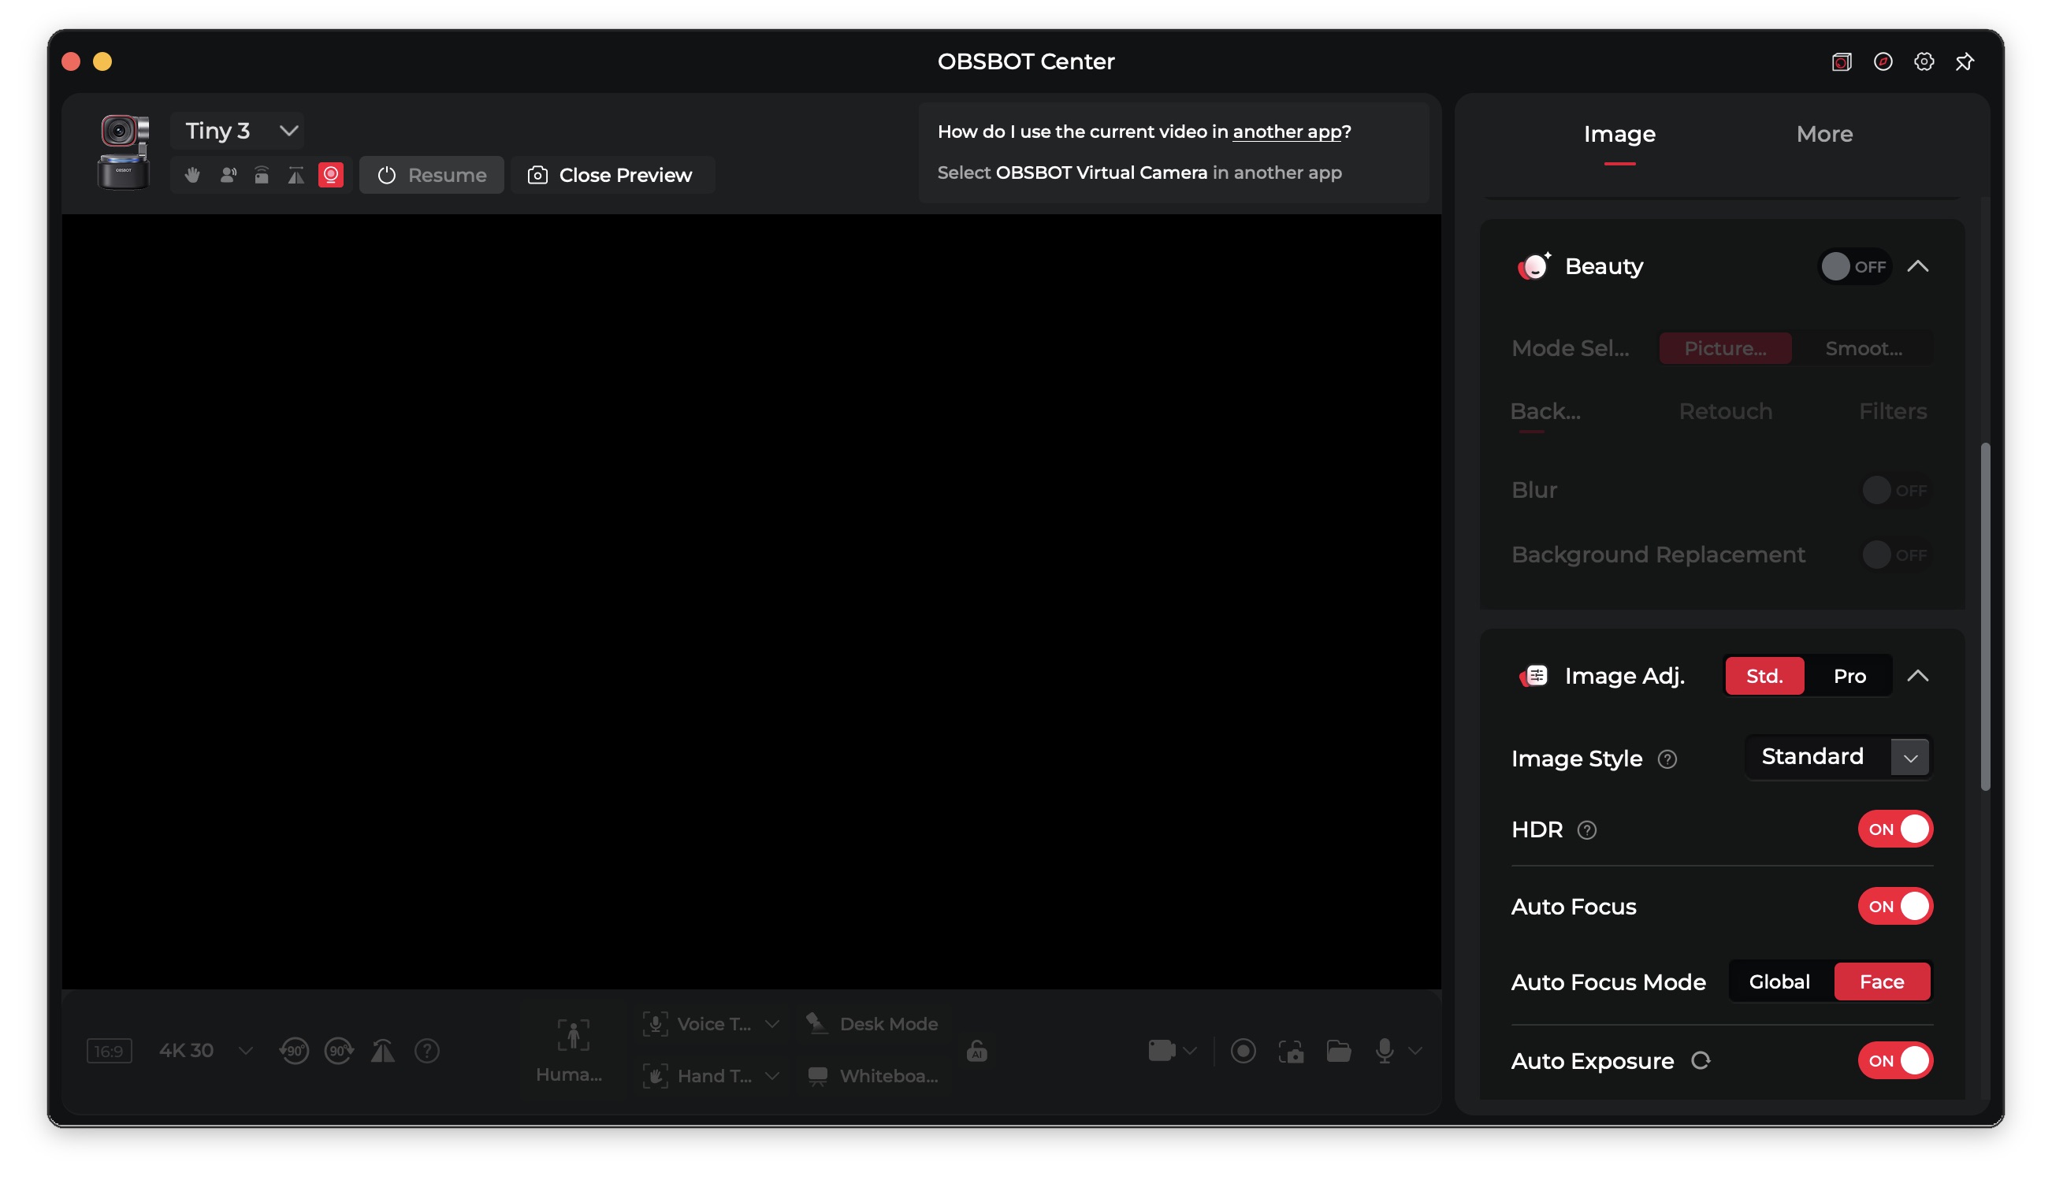Click the microphone icon in bottom toolbar
The image size is (2052, 1180).
[x=1385, y=1051]
